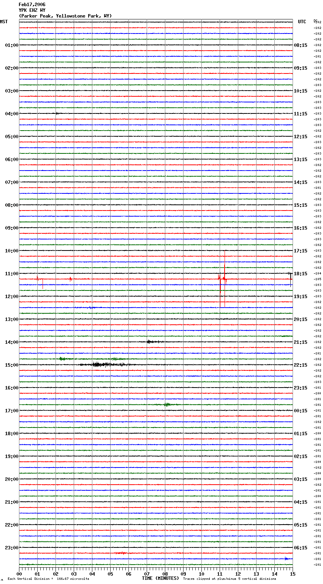
Task: Select the 13:00 MST time label
Action: [11, 319]
